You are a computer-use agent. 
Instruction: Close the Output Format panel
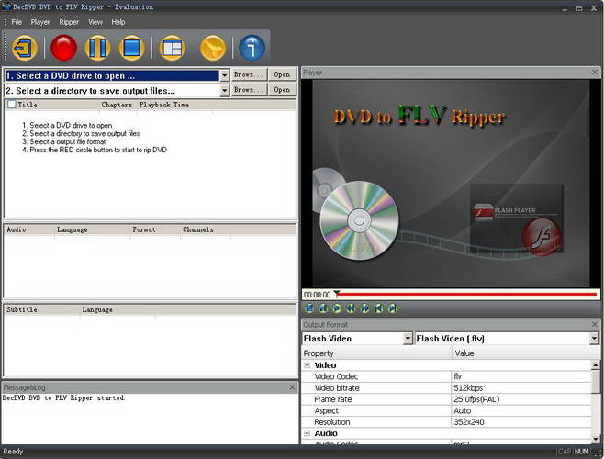coord(595,324)
